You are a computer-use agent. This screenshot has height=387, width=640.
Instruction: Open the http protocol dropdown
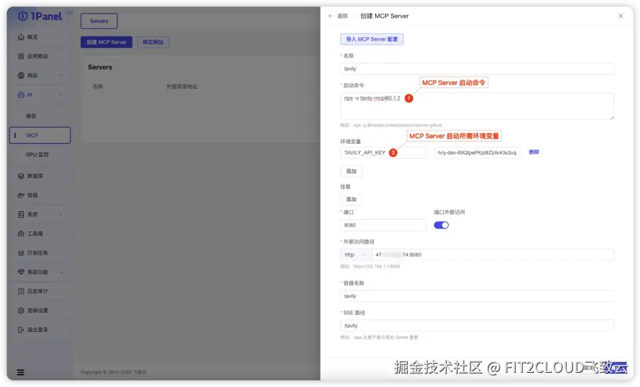click(356, 254)
